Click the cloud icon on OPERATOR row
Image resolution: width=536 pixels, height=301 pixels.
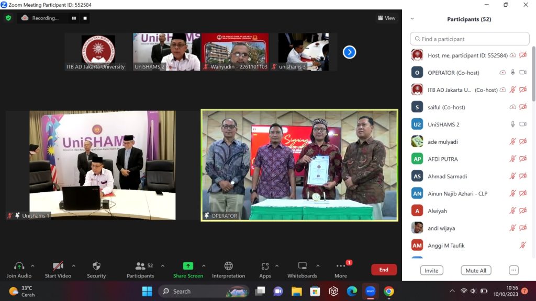tap(502, 72)
